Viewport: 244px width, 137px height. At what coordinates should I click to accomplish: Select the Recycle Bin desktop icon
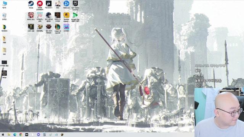point(4,16)
